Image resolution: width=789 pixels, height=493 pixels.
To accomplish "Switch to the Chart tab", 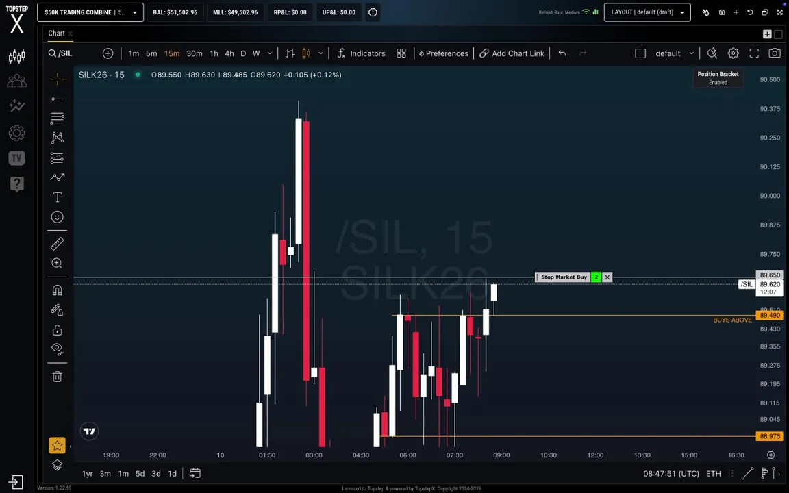I will (x=56, y=33).
